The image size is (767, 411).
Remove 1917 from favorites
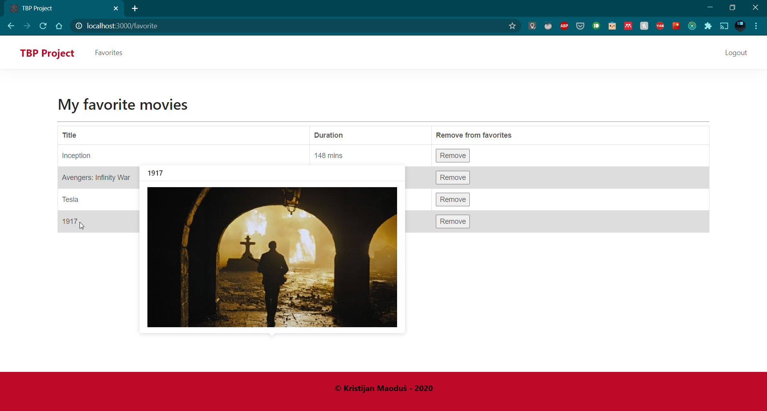pyautogui.click(x=453, y=221)
